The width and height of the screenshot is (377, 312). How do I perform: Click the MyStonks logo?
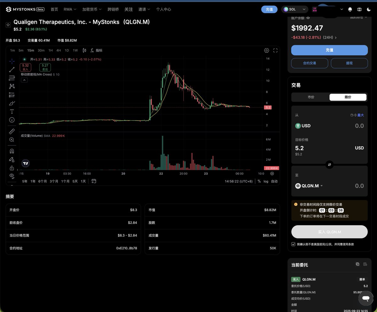click(25, 9)
